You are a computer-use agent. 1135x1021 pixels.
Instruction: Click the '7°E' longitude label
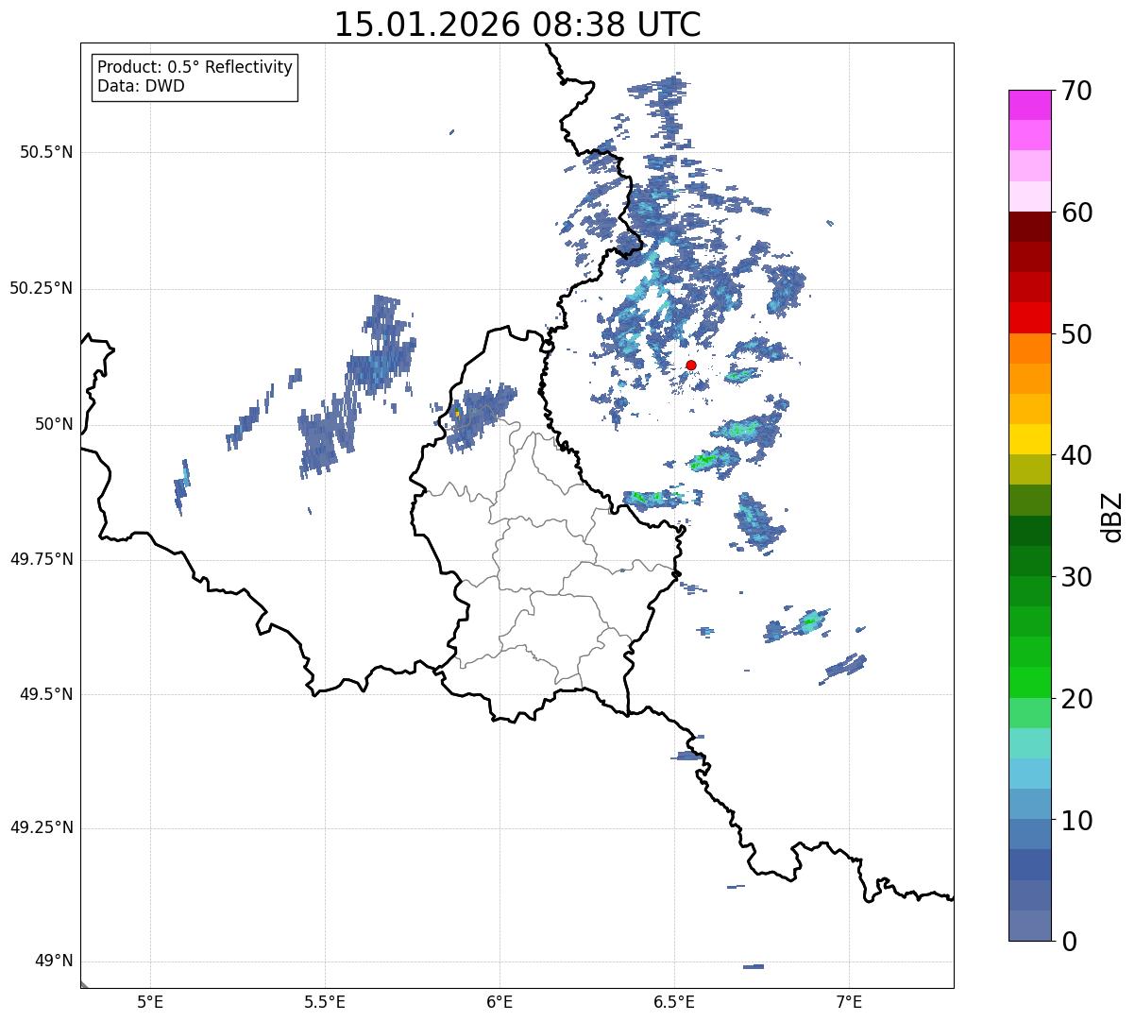coord(849,1002)
